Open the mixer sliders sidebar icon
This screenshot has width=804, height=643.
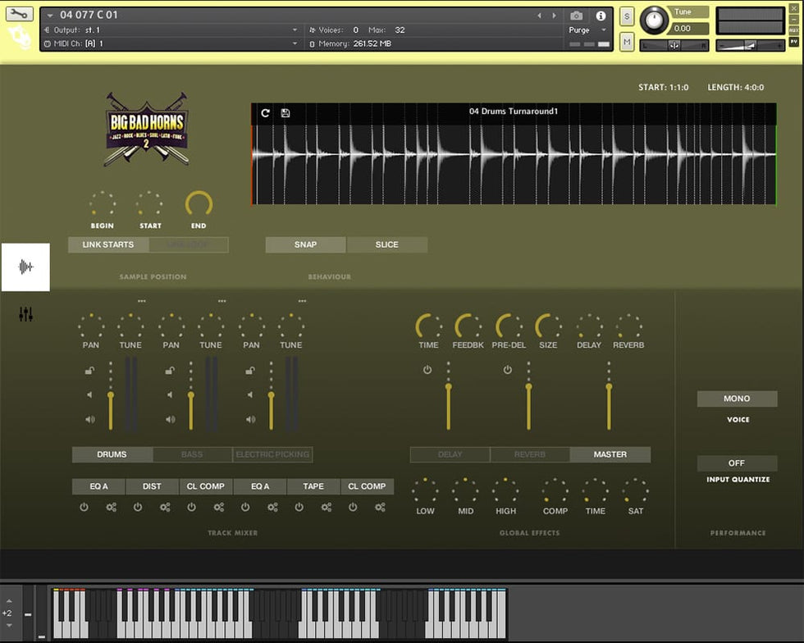(x=25, y=314)
